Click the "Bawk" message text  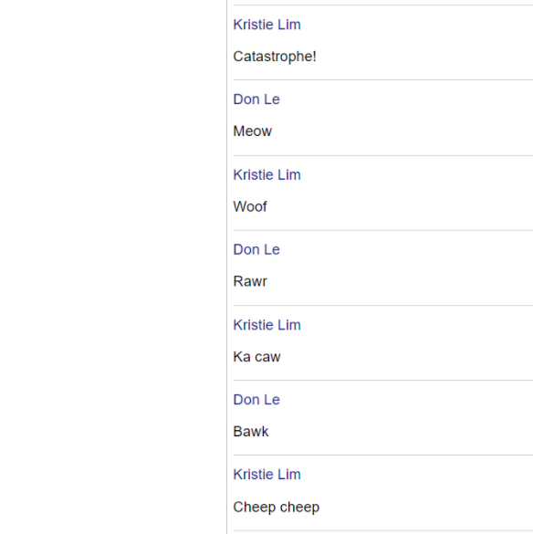[x=251, y=432]
